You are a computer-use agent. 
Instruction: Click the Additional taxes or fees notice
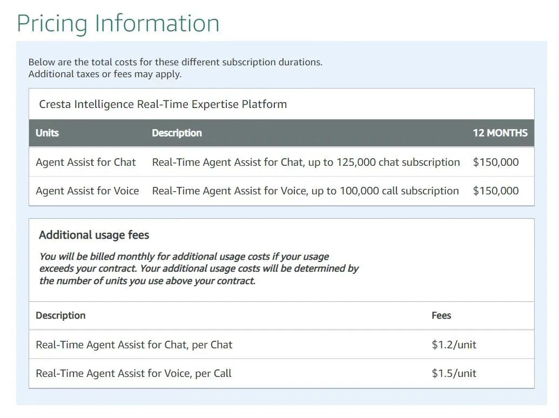pos(105,74)
